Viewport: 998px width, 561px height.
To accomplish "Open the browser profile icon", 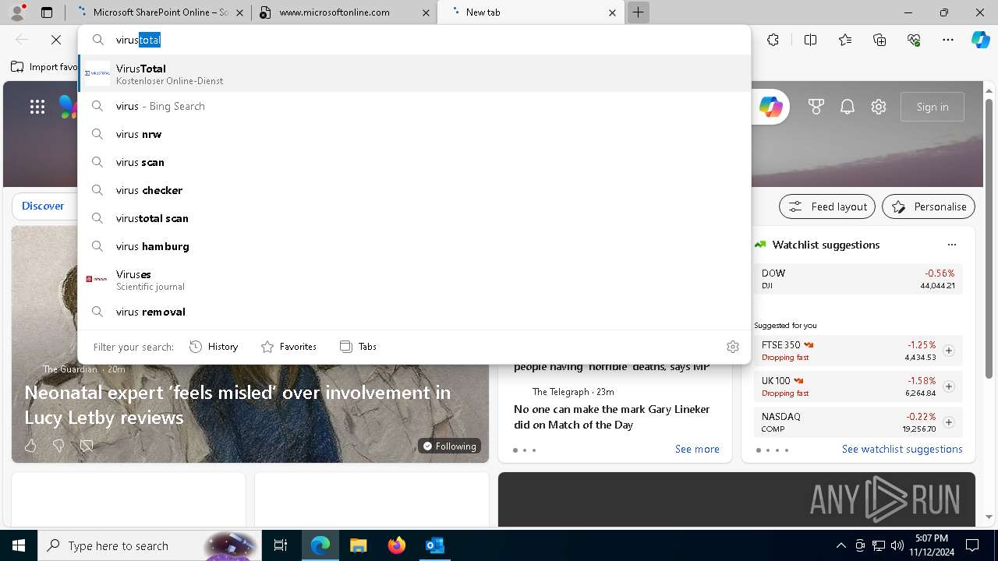I will (x=17, y=12).
